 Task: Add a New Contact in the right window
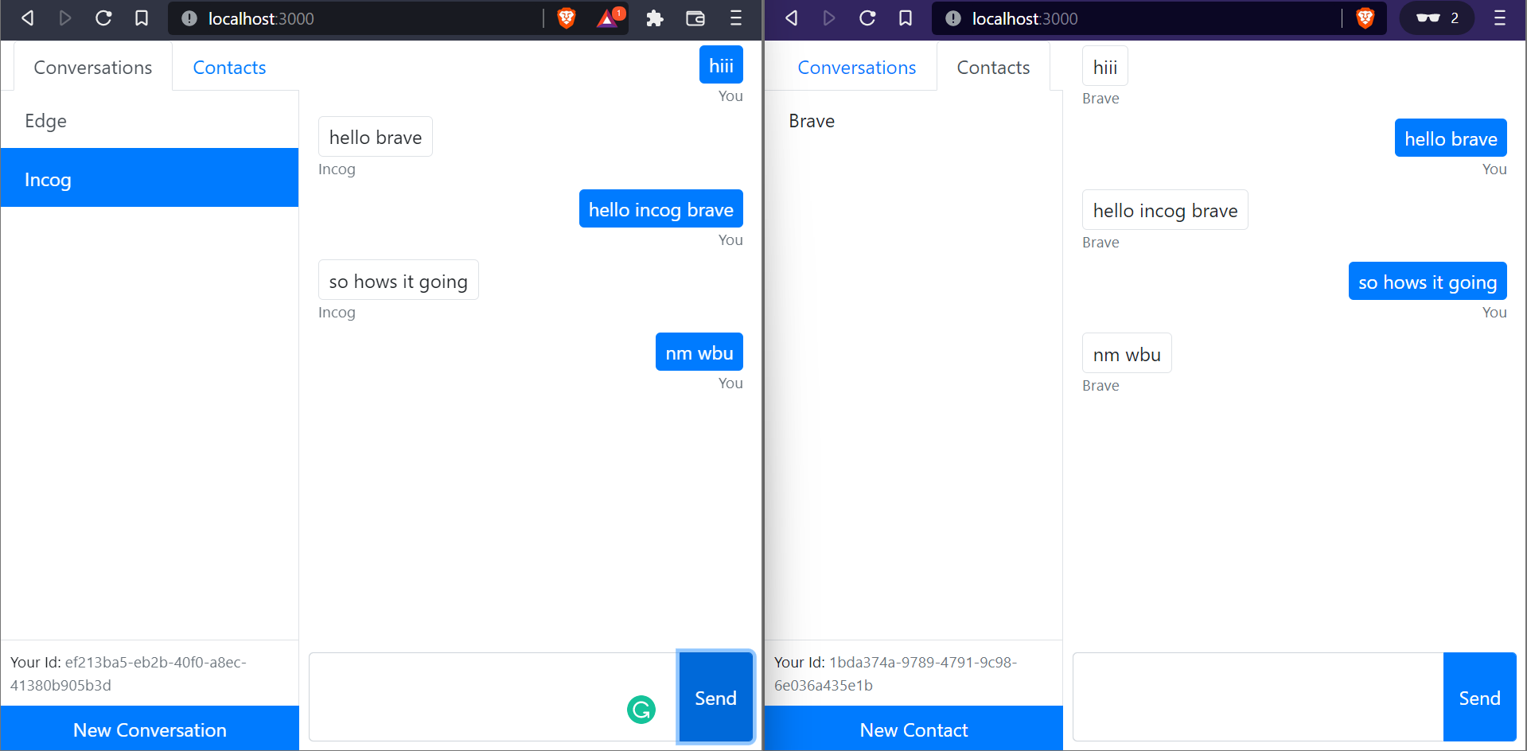tap(913, 729)
